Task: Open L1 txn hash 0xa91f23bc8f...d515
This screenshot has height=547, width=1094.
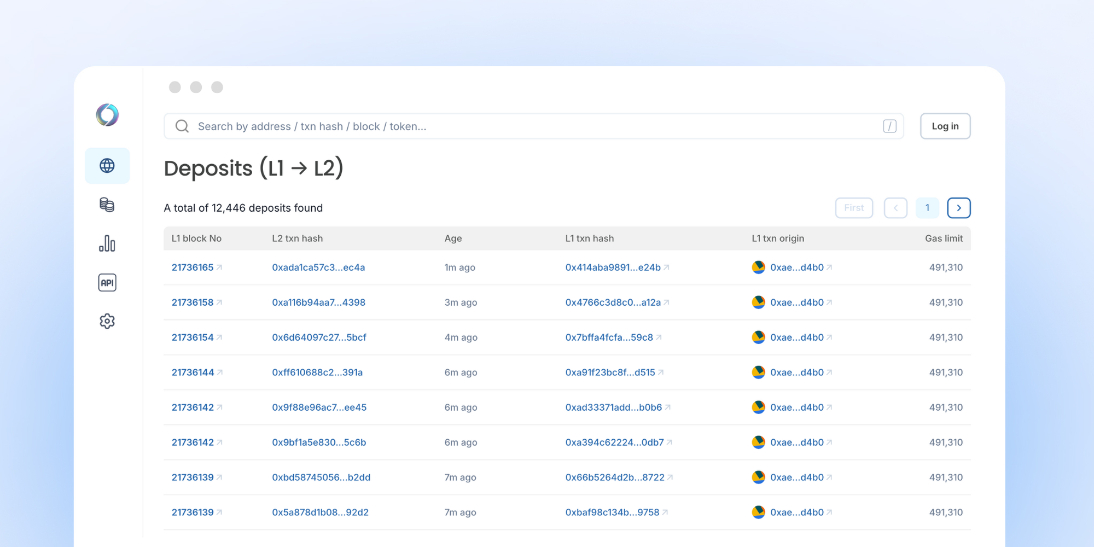Action: pos(610,373)
